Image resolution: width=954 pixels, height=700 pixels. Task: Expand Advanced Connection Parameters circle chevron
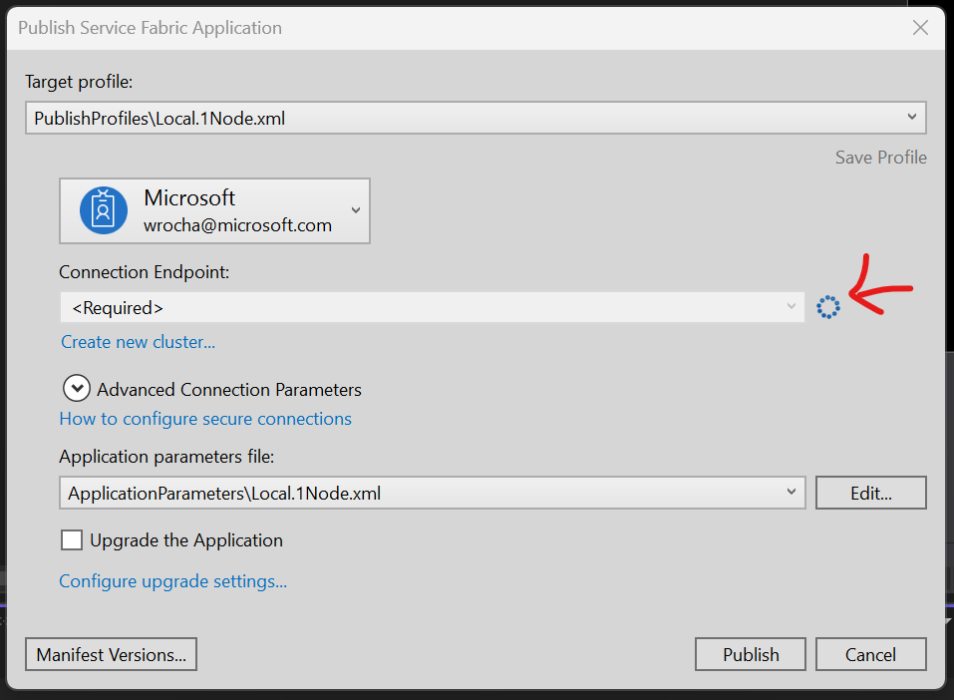77,388
